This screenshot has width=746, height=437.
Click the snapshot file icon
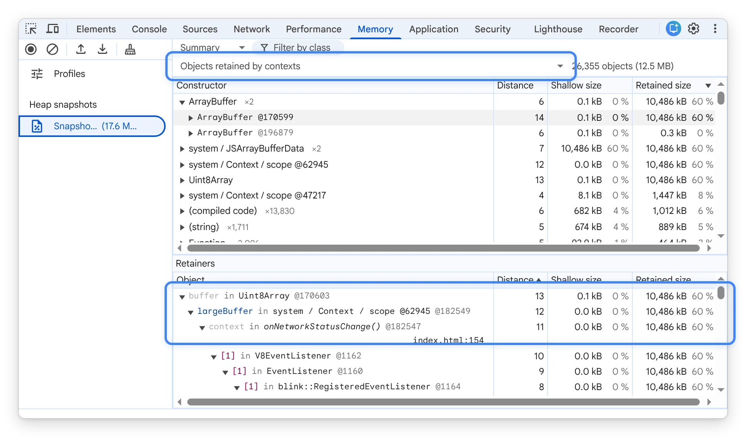pos(37,126)
